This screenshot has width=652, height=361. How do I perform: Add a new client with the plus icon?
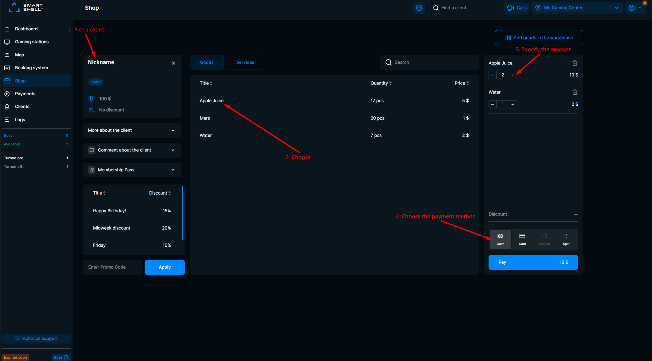tap(419, 8)
